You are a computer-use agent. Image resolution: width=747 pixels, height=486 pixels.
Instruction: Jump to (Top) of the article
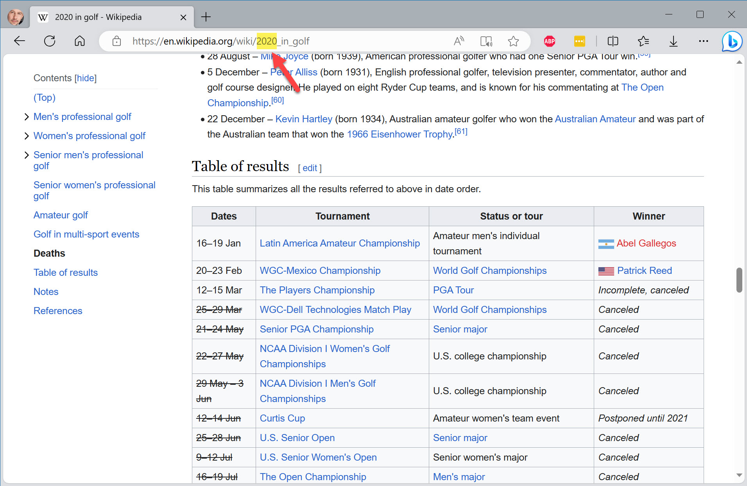point(45,97)
